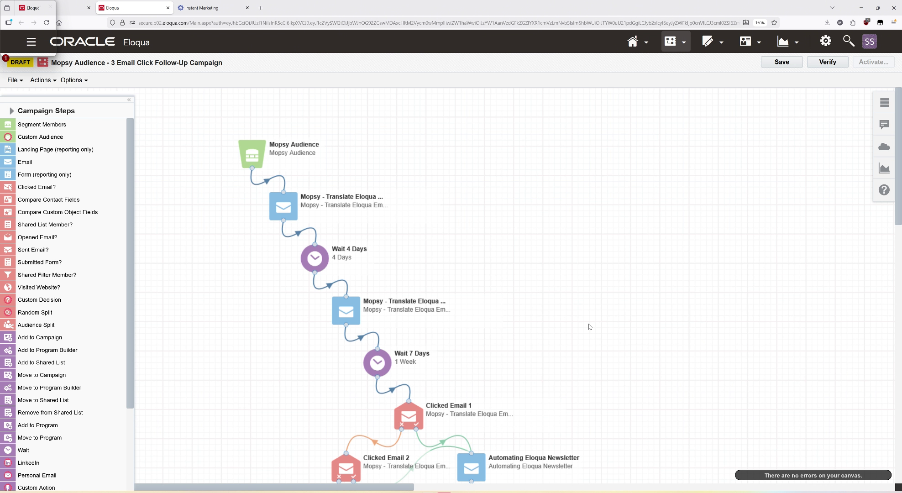Click the Insight reporting chart icon

(x=783, y=42)
